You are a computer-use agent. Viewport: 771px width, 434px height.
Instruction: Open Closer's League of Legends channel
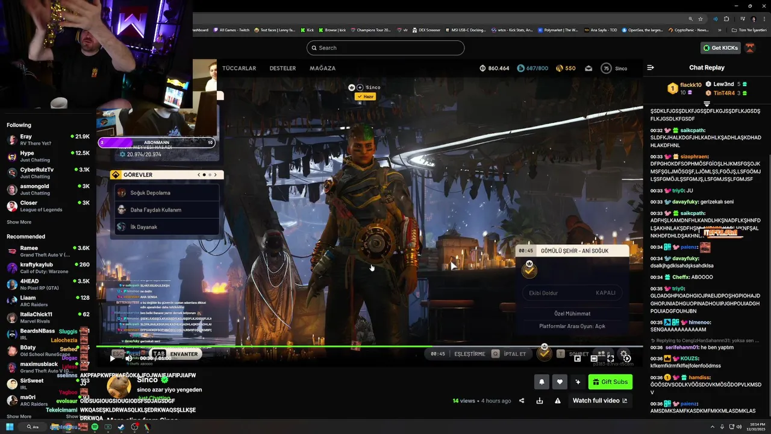coord(48,206)
